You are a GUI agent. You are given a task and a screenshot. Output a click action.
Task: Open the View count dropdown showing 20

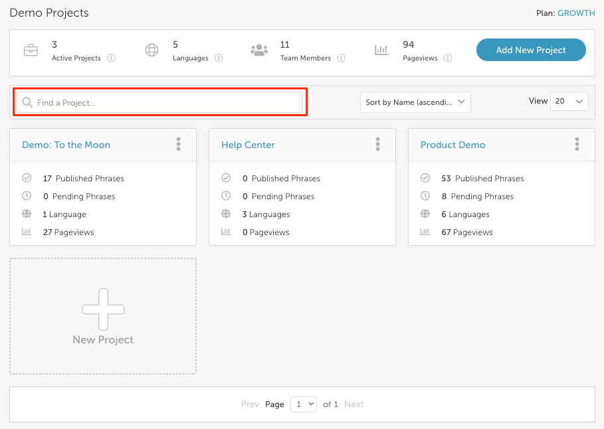569,102
